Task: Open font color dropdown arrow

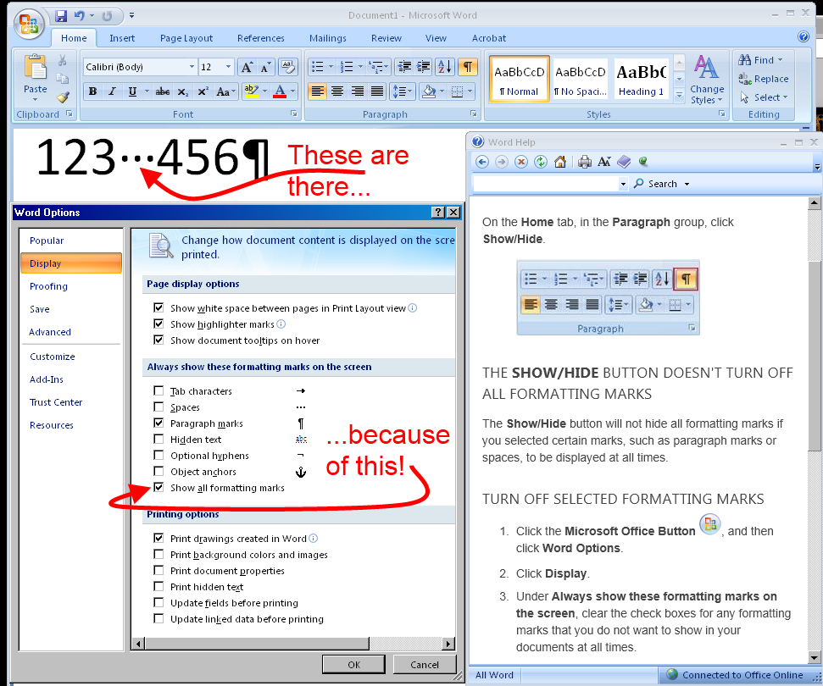Action: (292, 91)
